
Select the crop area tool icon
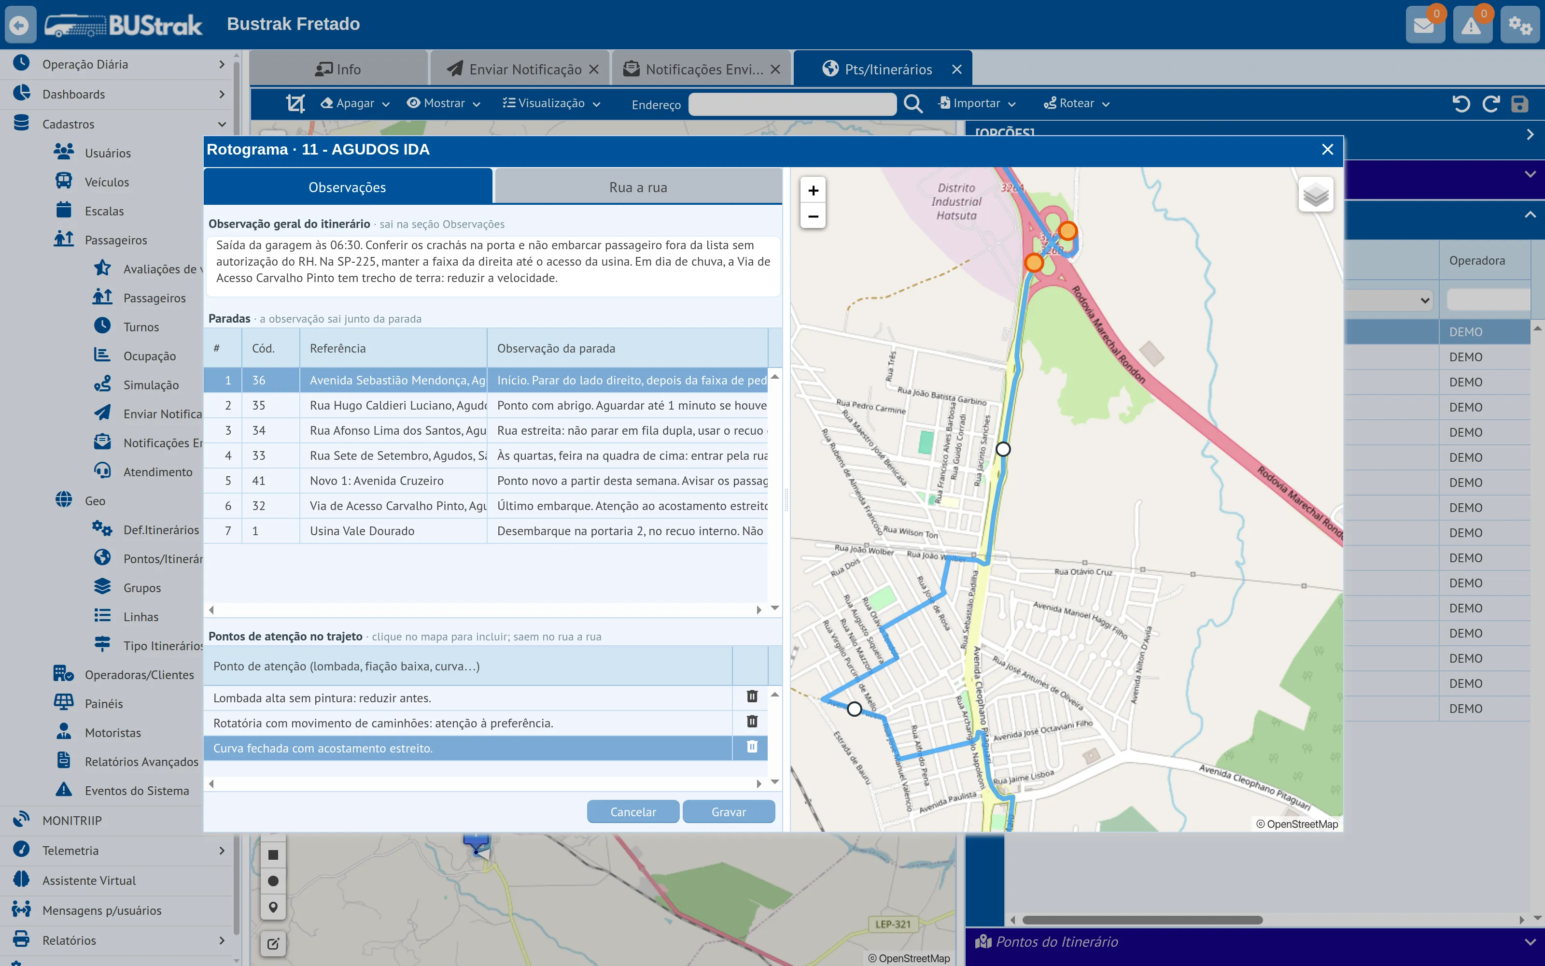pyautogui.click(x=295, y=103)
